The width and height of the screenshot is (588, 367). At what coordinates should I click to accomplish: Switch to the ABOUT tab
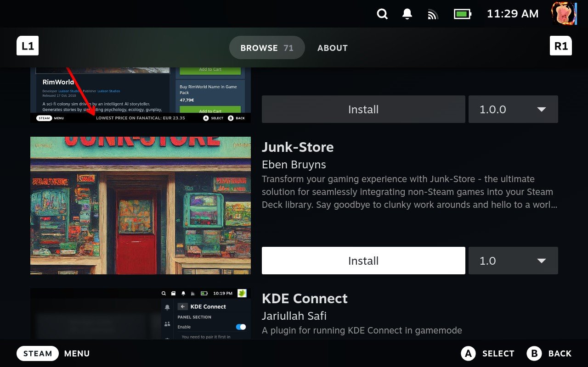pos(332,48)
